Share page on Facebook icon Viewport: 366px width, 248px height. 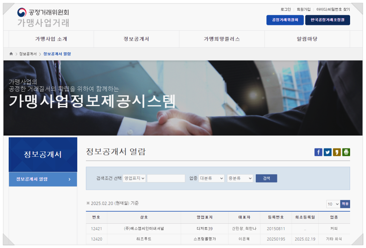(318, 152)
